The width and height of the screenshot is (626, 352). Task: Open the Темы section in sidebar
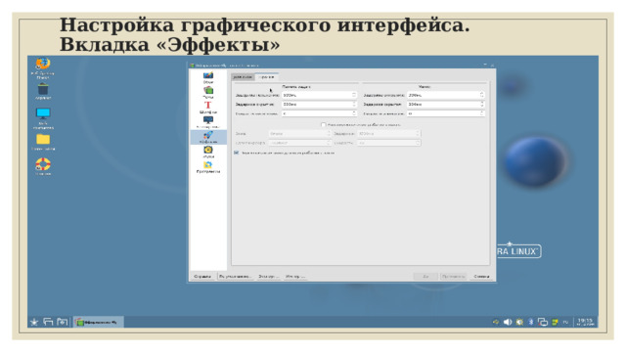point(208,93)
